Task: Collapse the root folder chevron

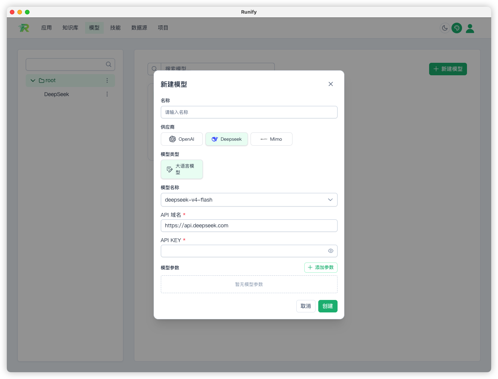Action: [x=33, y=81]
